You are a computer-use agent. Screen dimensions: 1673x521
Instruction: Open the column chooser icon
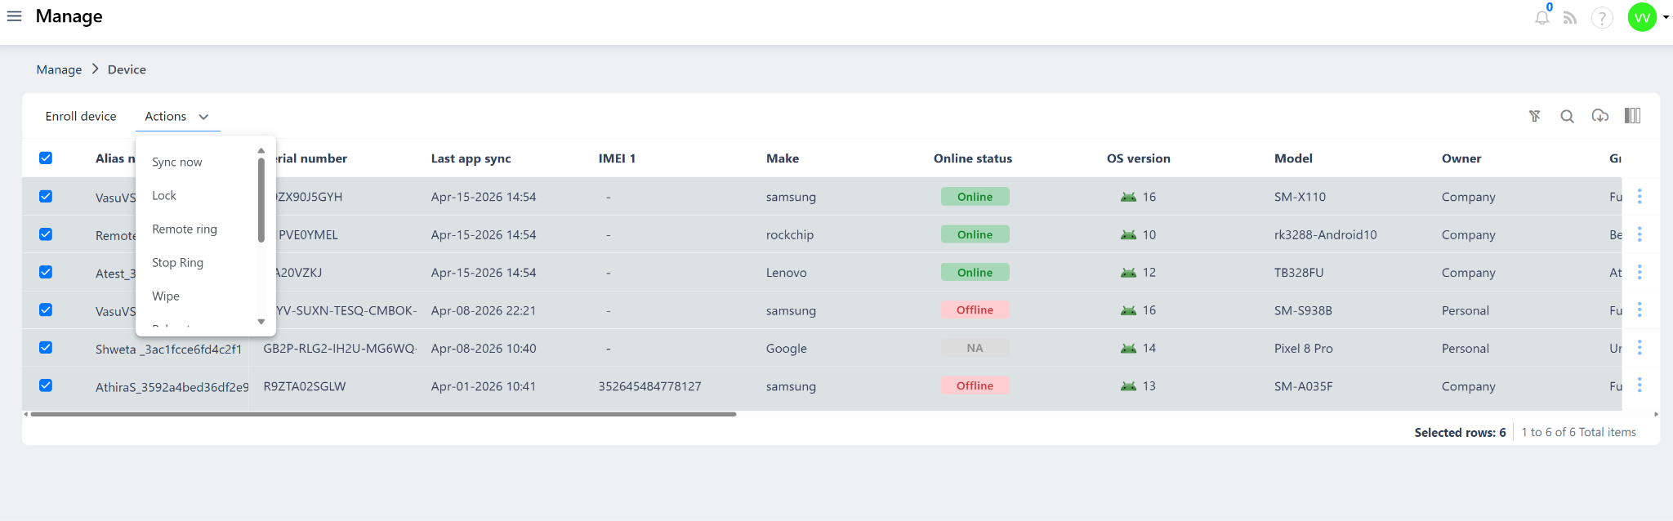pyautogui.click(x=1632, y=116)
